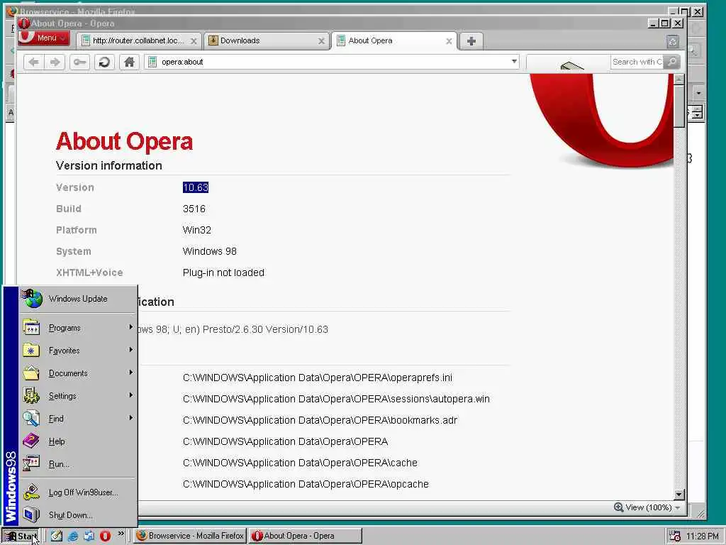Expand quick launch overflow chevron
This screenshot has height=545, width=726.
point(121,534)
